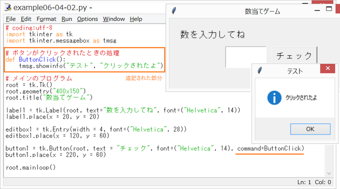Click the Col: 0 status entry
340x189 pixels.
coord(323,182)
